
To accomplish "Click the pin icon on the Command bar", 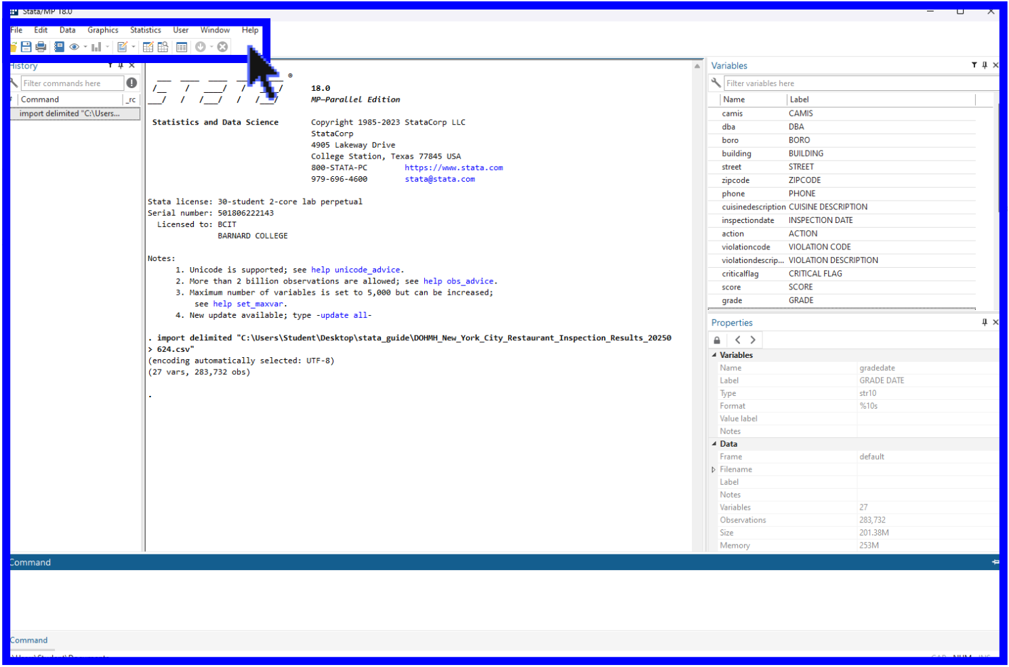I will click(995, 562).
